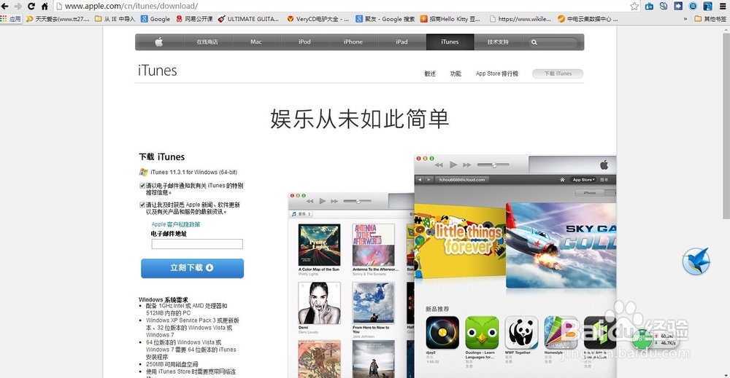Open the App Store dropdown in iTunes bar
The width and height of the screenshot is (730, 378).
click(584, 180)
